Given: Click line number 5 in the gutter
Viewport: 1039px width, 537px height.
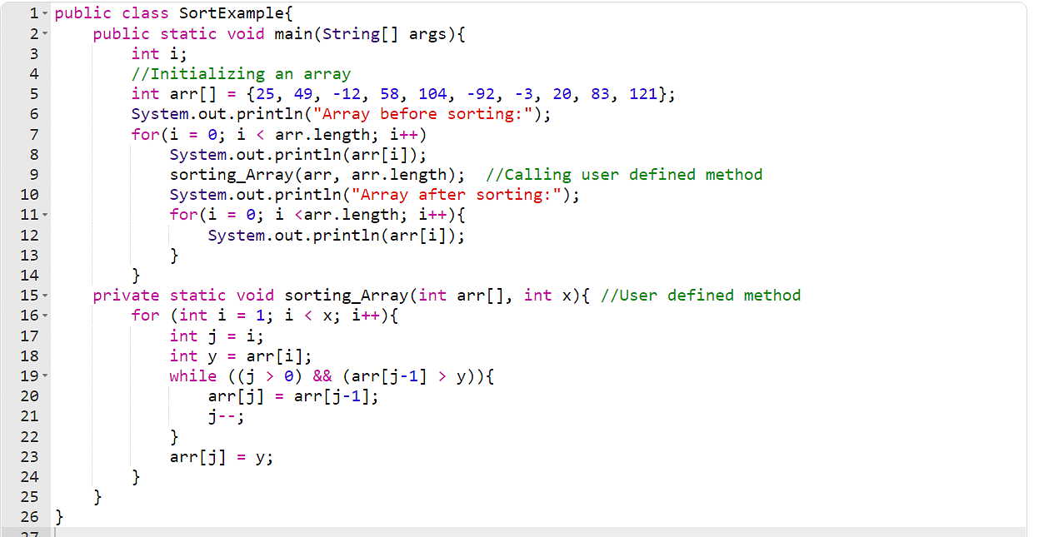Looking at the screenshot, I should (x=33, y=94).
